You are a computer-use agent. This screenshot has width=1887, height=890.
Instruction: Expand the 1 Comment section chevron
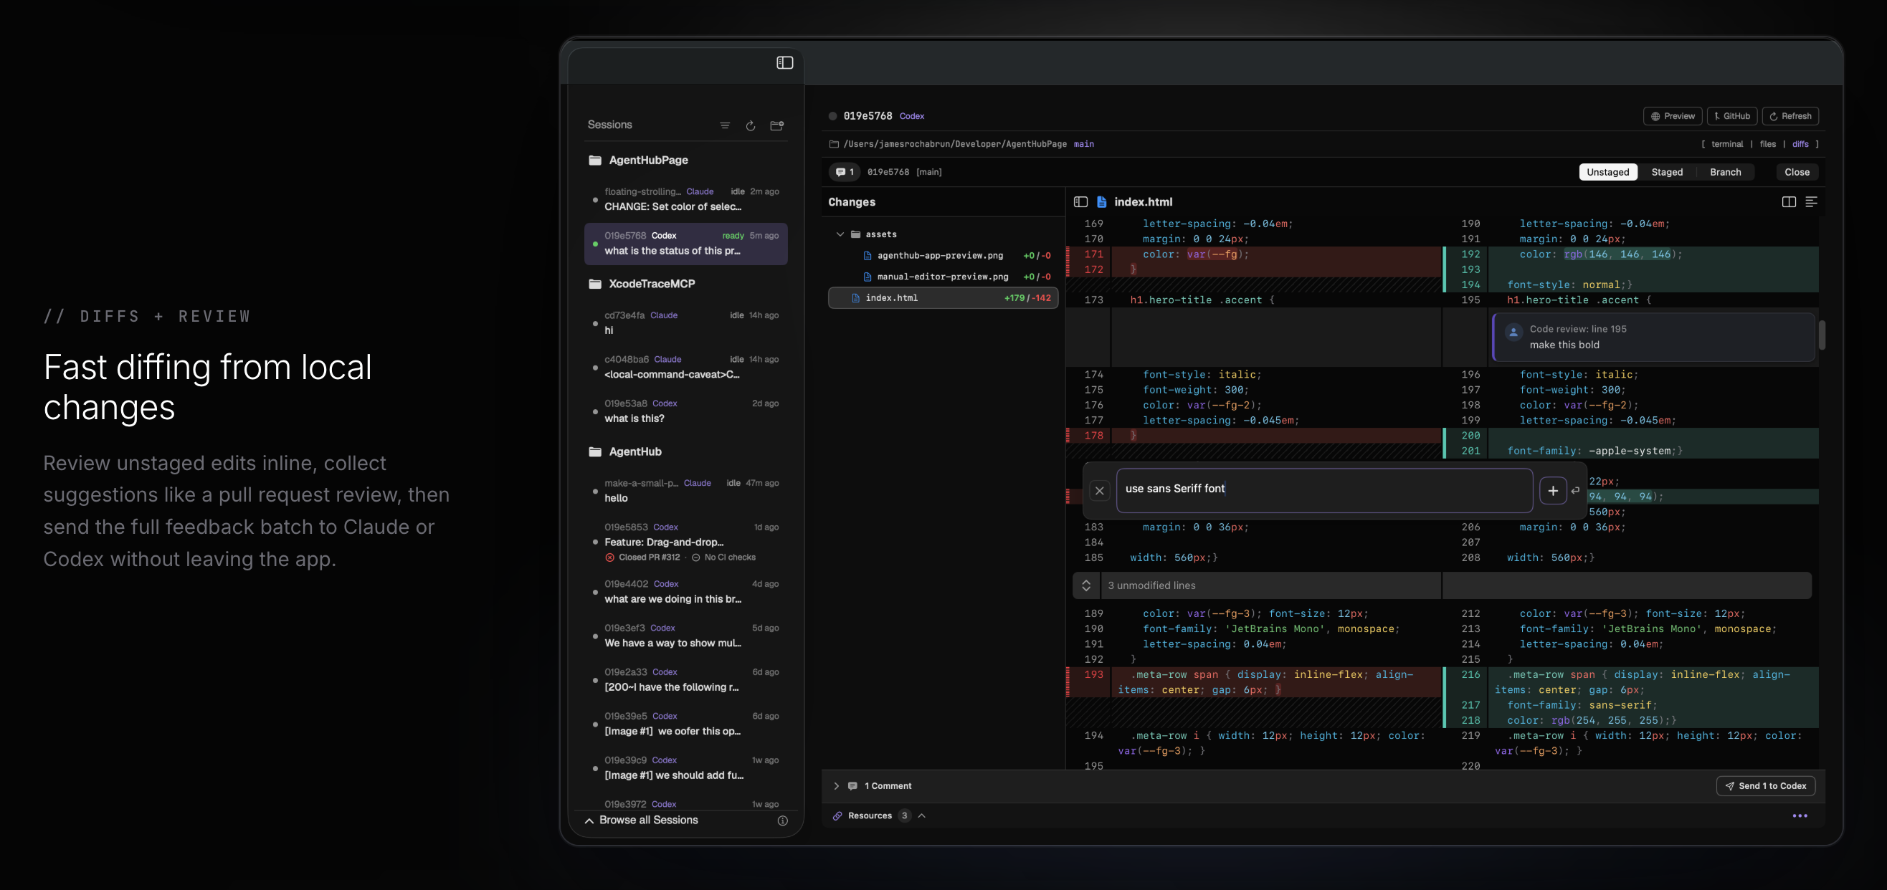pos(836,786)
